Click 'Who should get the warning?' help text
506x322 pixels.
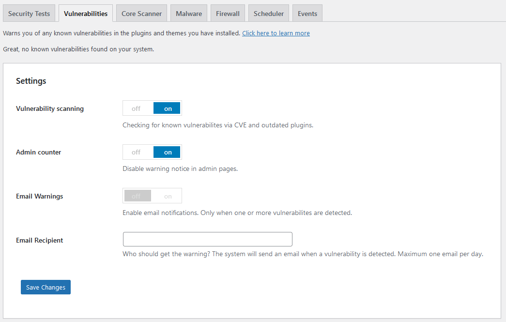[x=303, y=254]
